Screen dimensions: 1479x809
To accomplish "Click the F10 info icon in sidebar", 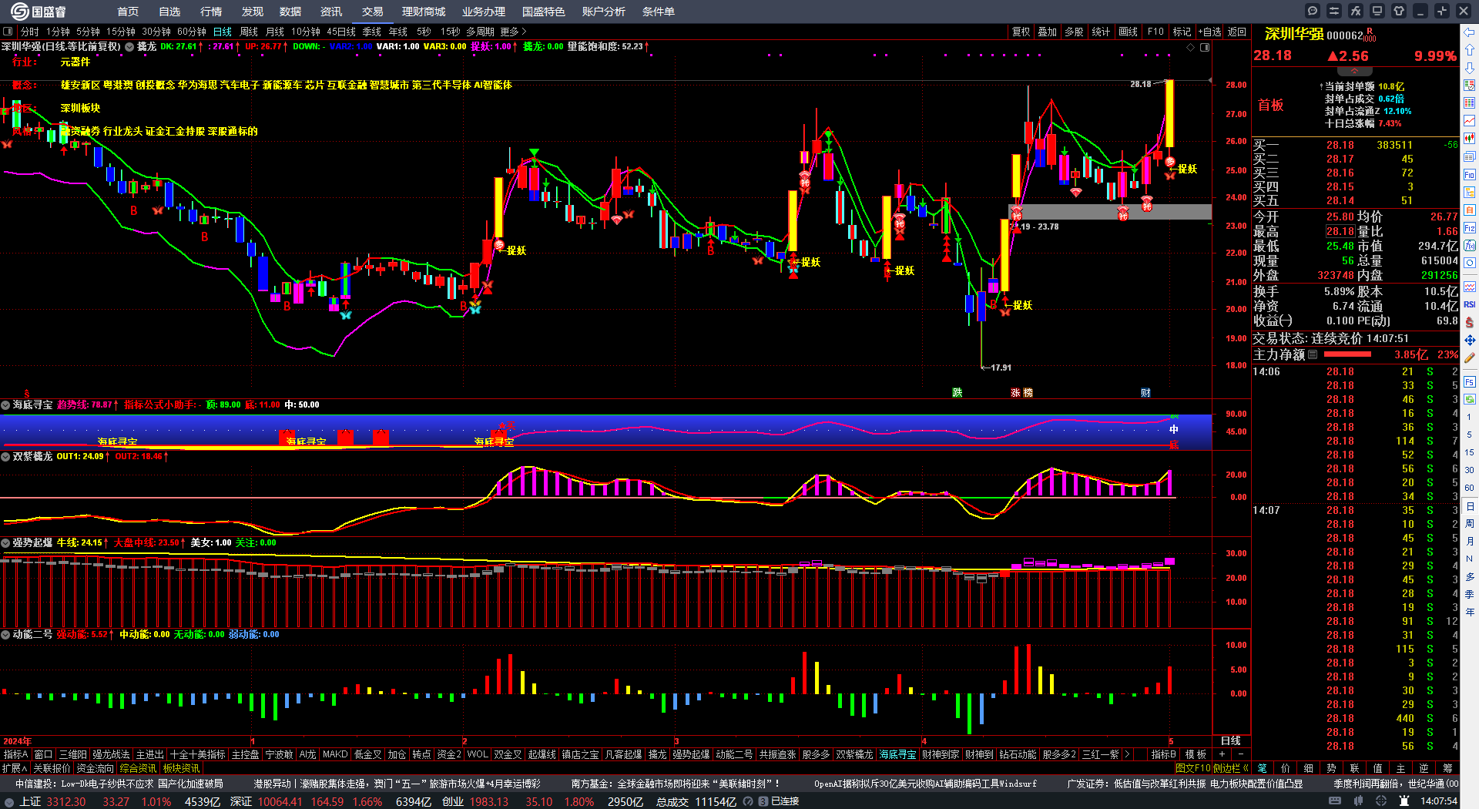I will click(x=1470, y=175).
